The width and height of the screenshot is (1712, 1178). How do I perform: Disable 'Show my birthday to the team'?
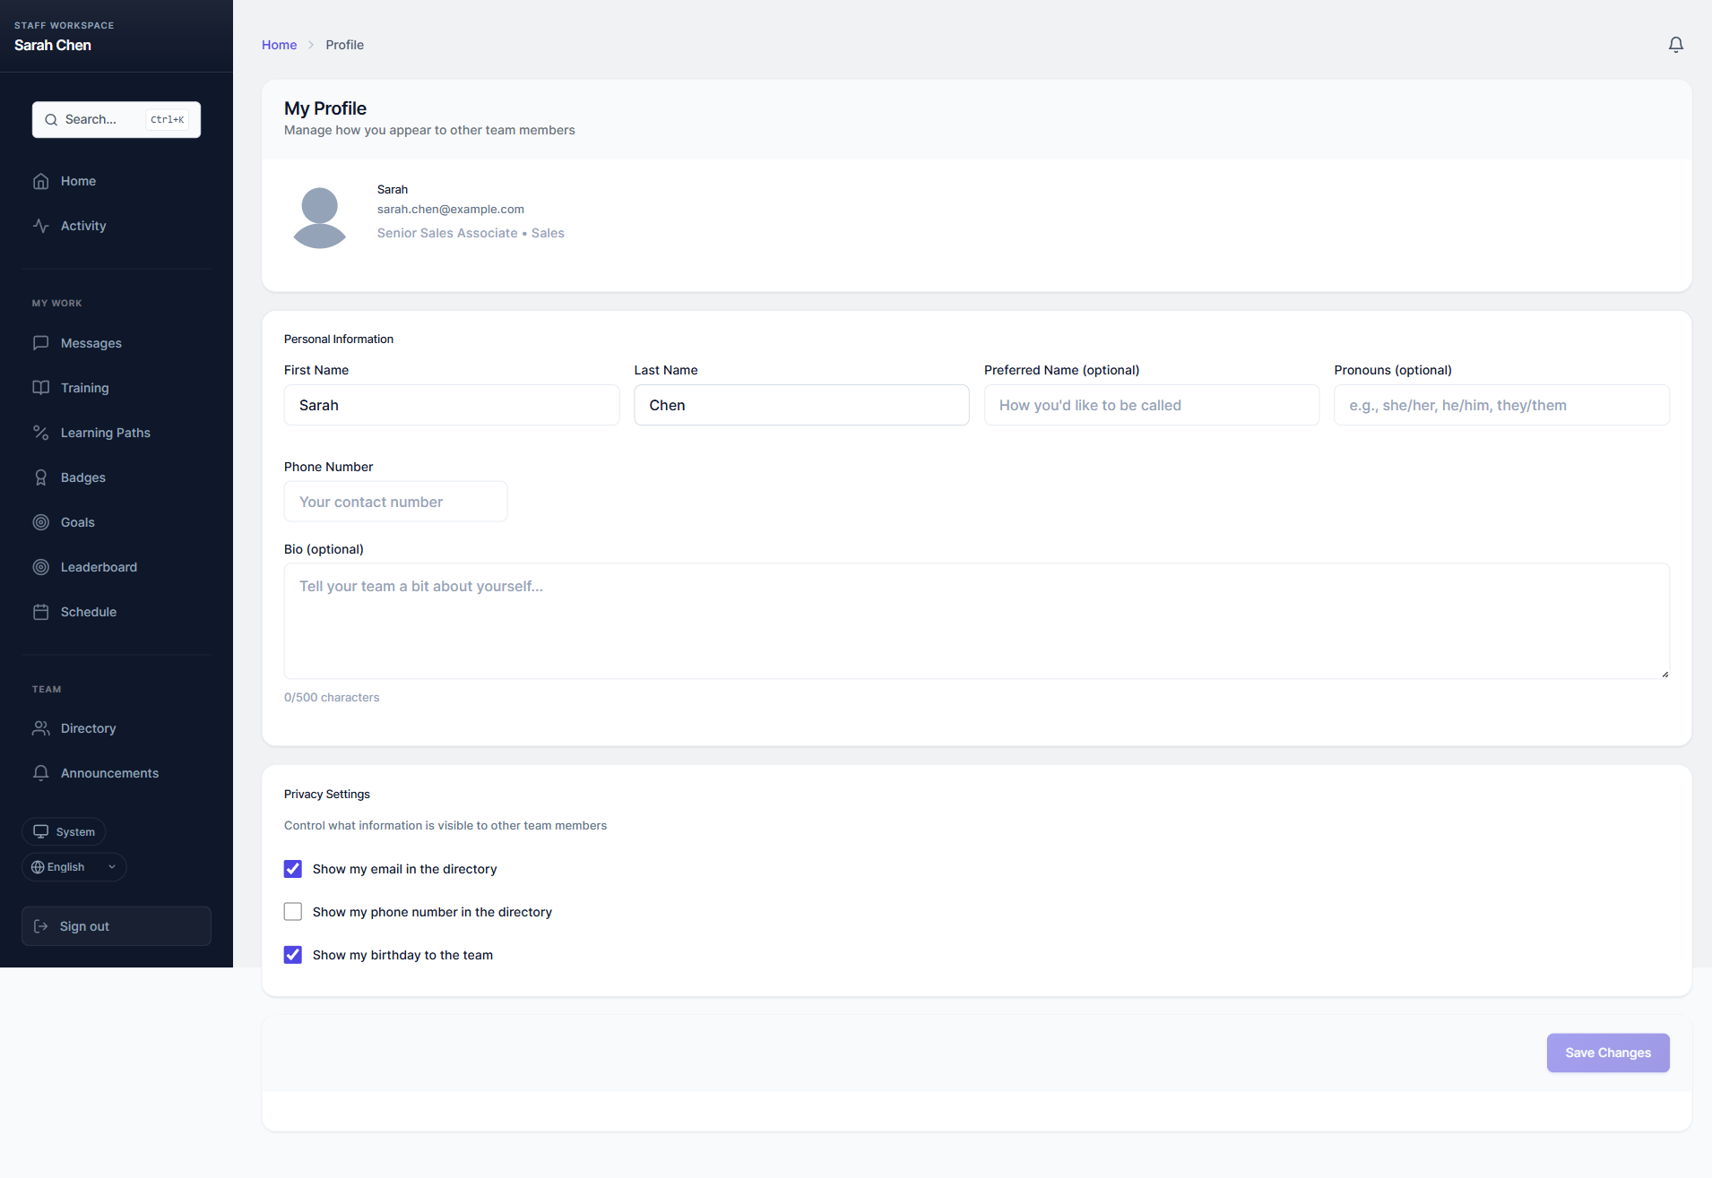point(292,954)
